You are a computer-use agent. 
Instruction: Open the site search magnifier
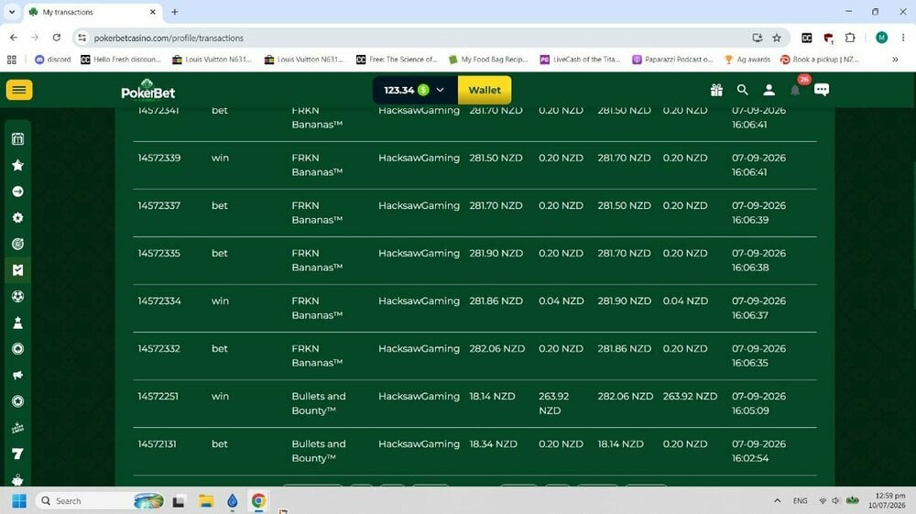coord(743,90)
